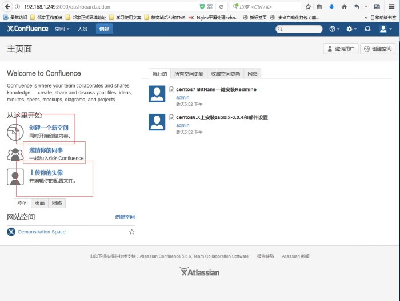
Task: Focus the 百度 search box in browser
Action: point(265,7)
